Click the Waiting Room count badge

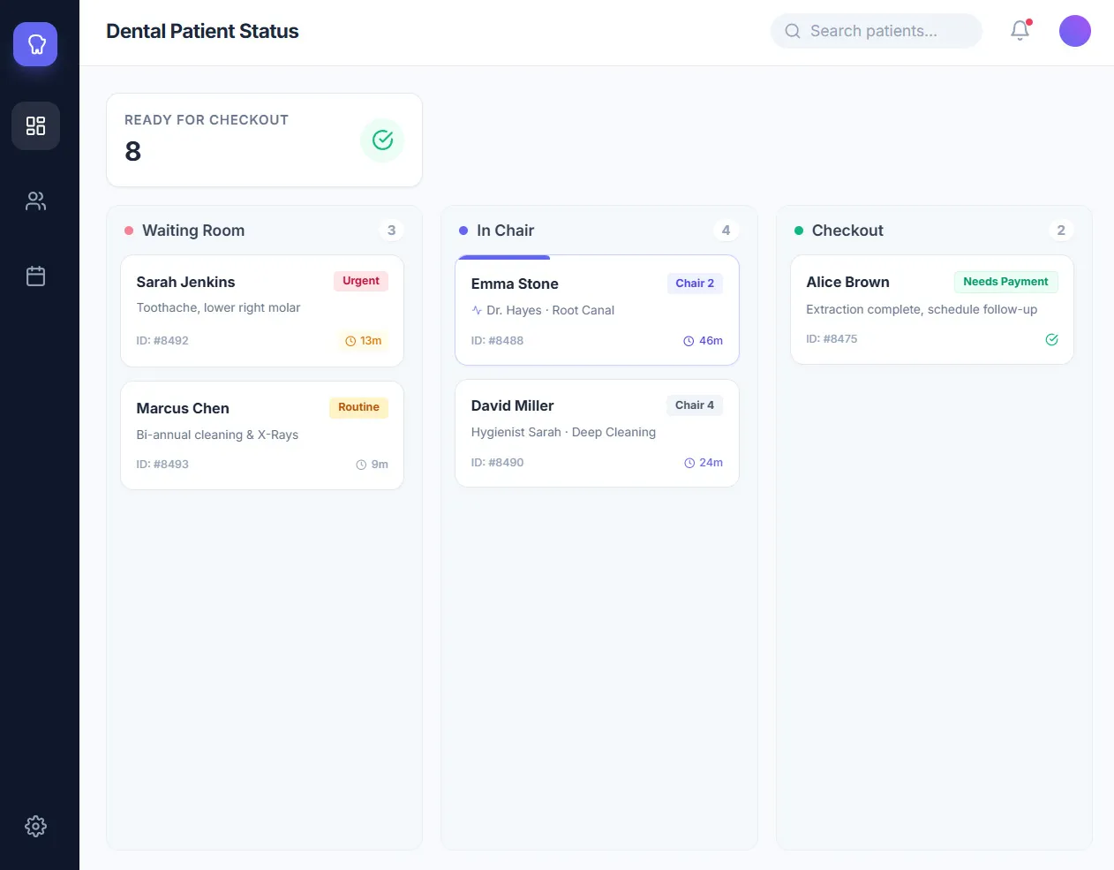[391, 231]
